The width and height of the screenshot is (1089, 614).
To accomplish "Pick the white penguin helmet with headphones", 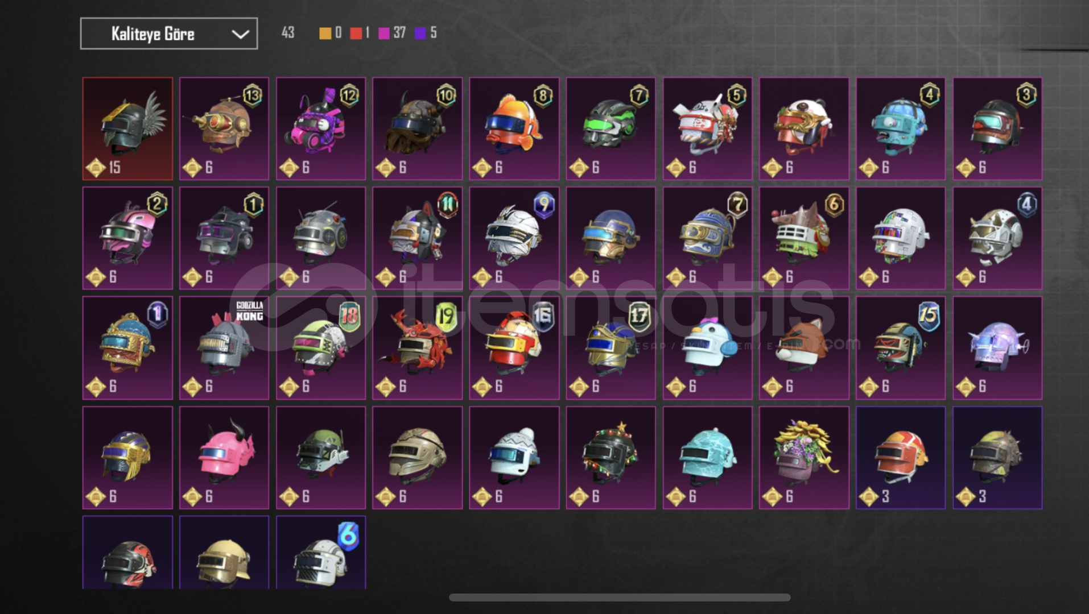I will pos(707,348).
